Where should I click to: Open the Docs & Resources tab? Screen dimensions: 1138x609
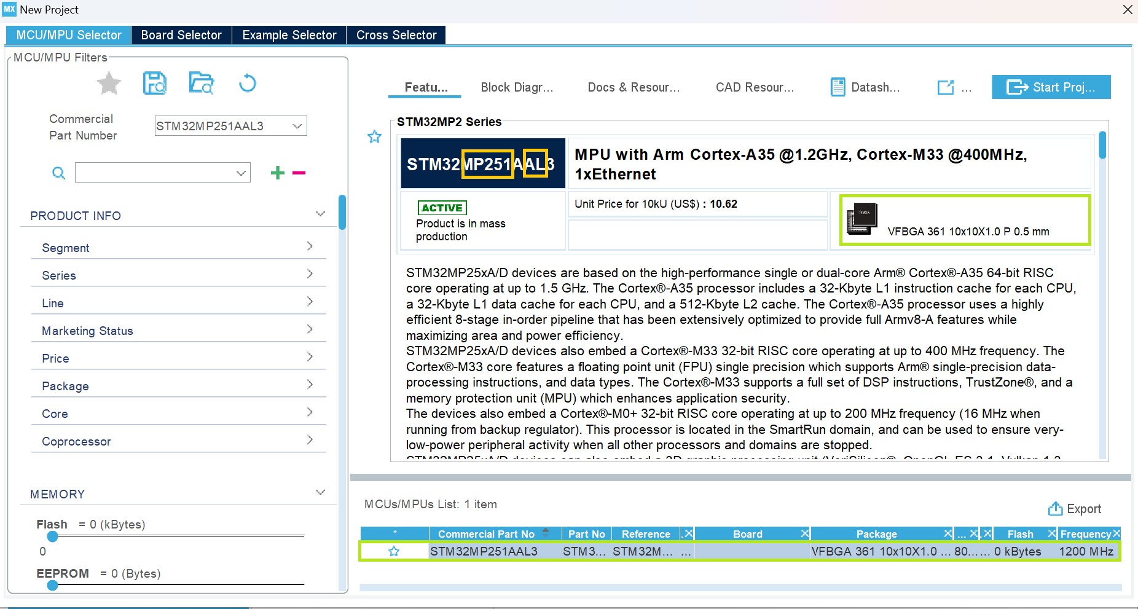(634, 87)
